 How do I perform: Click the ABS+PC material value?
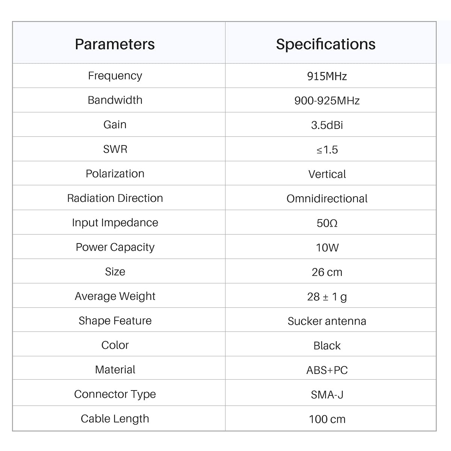coord(327,370)
